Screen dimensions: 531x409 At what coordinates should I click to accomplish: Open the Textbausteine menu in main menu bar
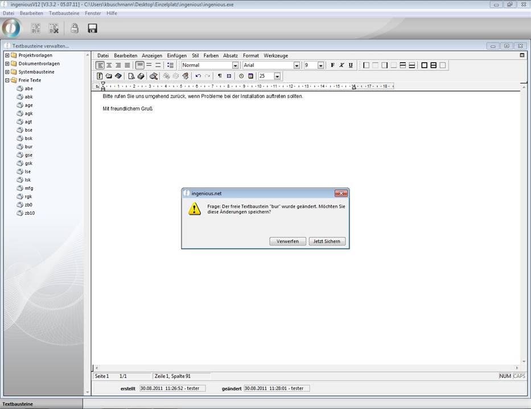[64, 13]
